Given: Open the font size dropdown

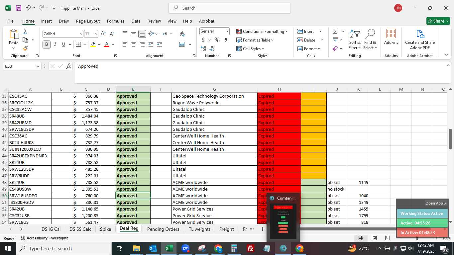Looking at the screenshot, I should click(x=96, y=34).
